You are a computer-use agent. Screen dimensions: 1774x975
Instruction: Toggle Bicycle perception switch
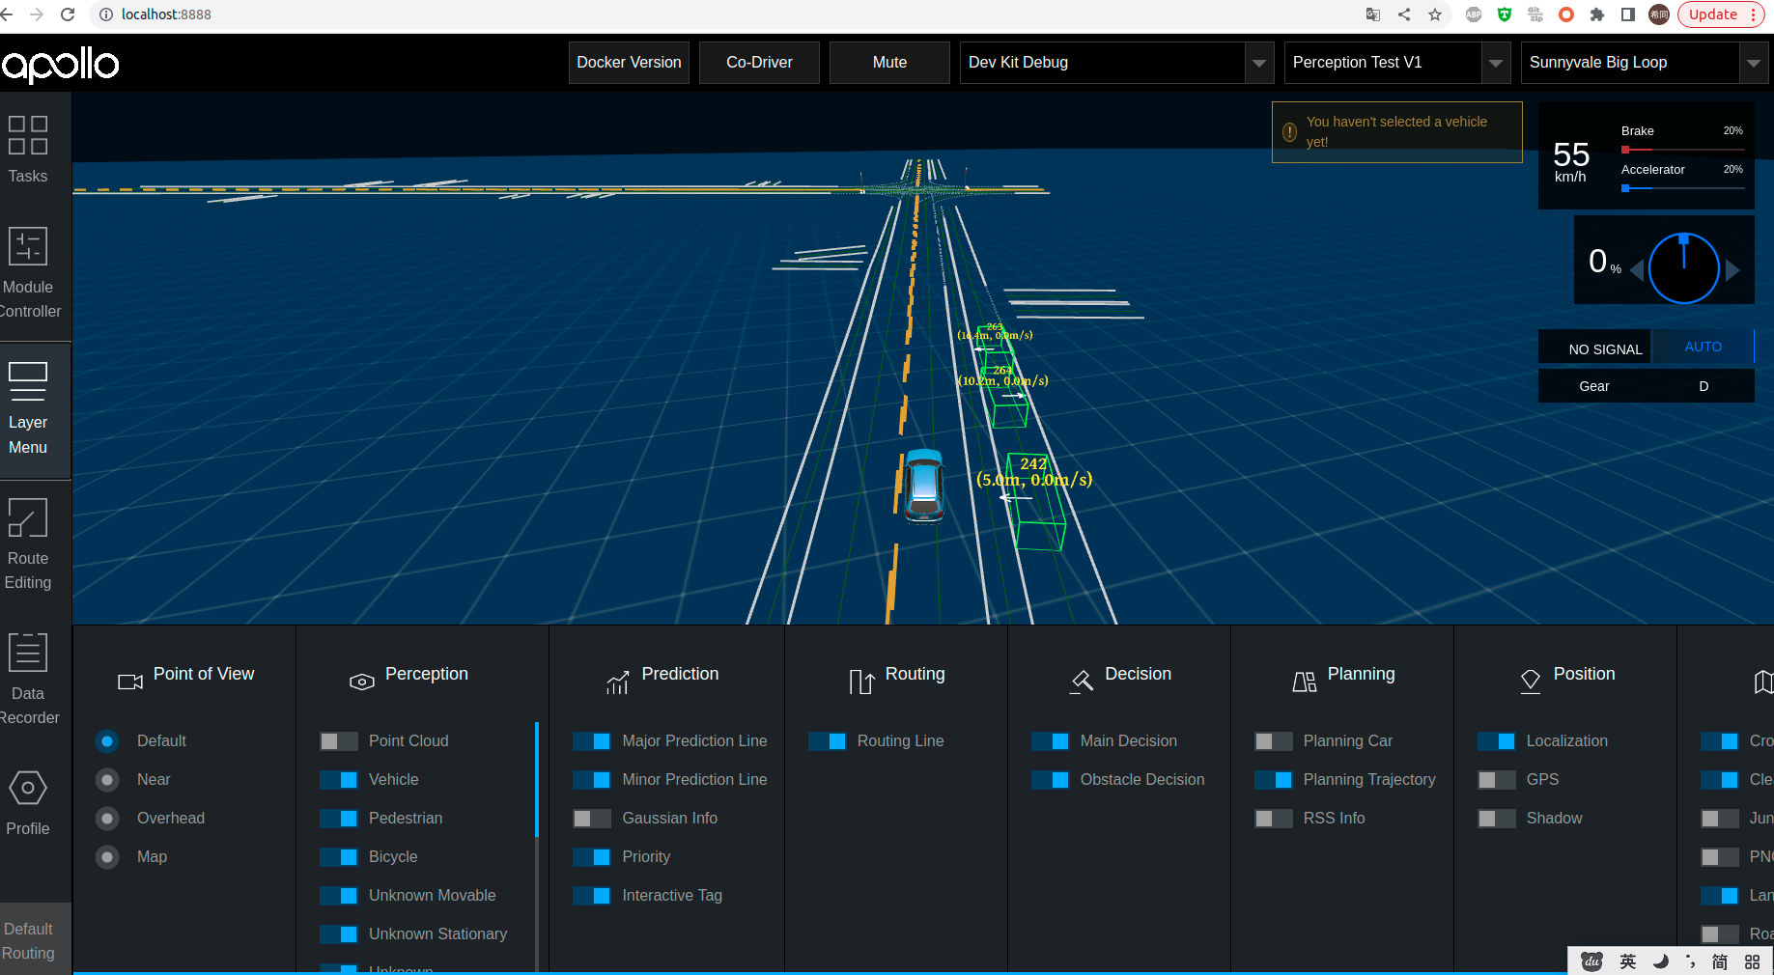pos(339,857)
